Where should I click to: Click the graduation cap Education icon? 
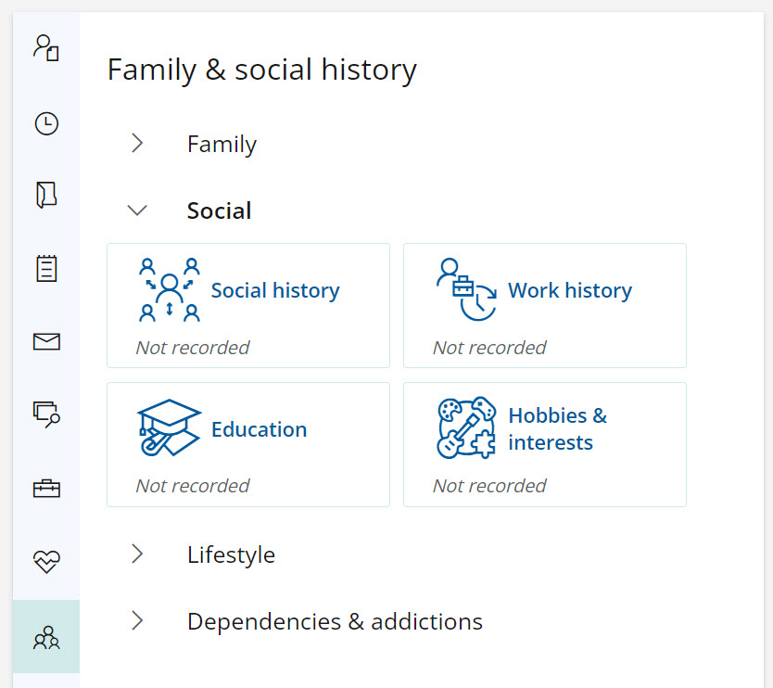click(x=169, y=427)
